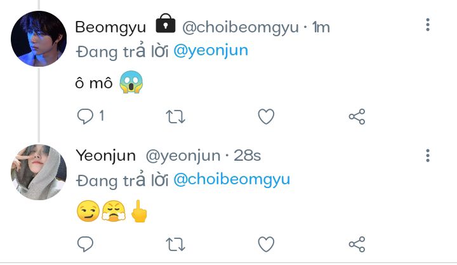The height and width of the screenshot is (265, 457).
Task: Like Yeonjun's tweet with the heart icon
Action: [266, 244]
